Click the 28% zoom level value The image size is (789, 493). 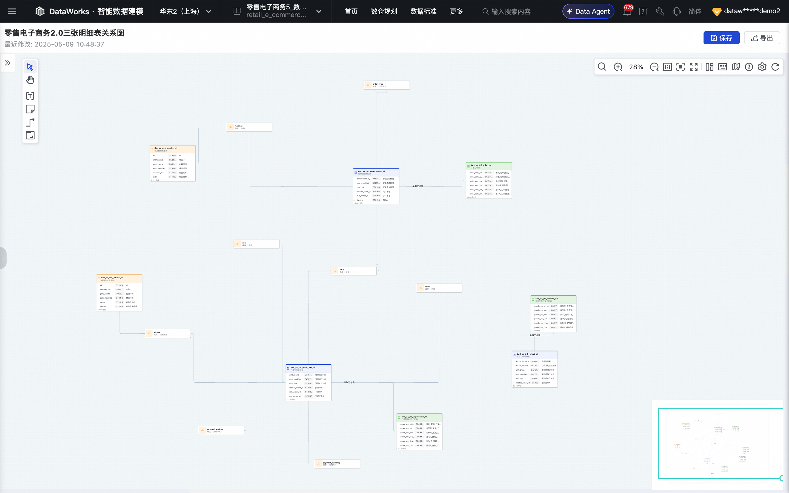[x=636, y=67]
